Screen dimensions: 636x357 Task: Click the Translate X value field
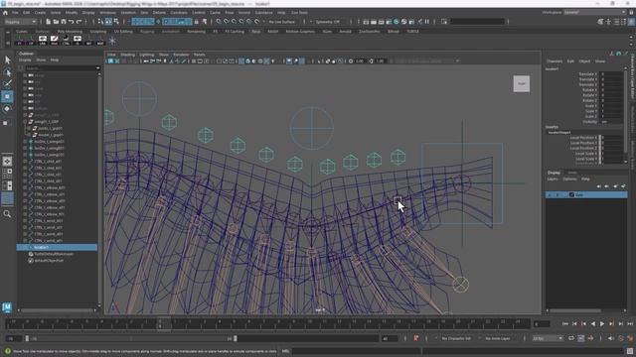coord(612,74)
